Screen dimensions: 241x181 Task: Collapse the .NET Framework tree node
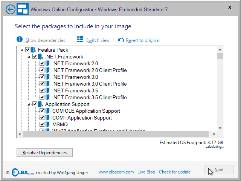click(29, 57)
